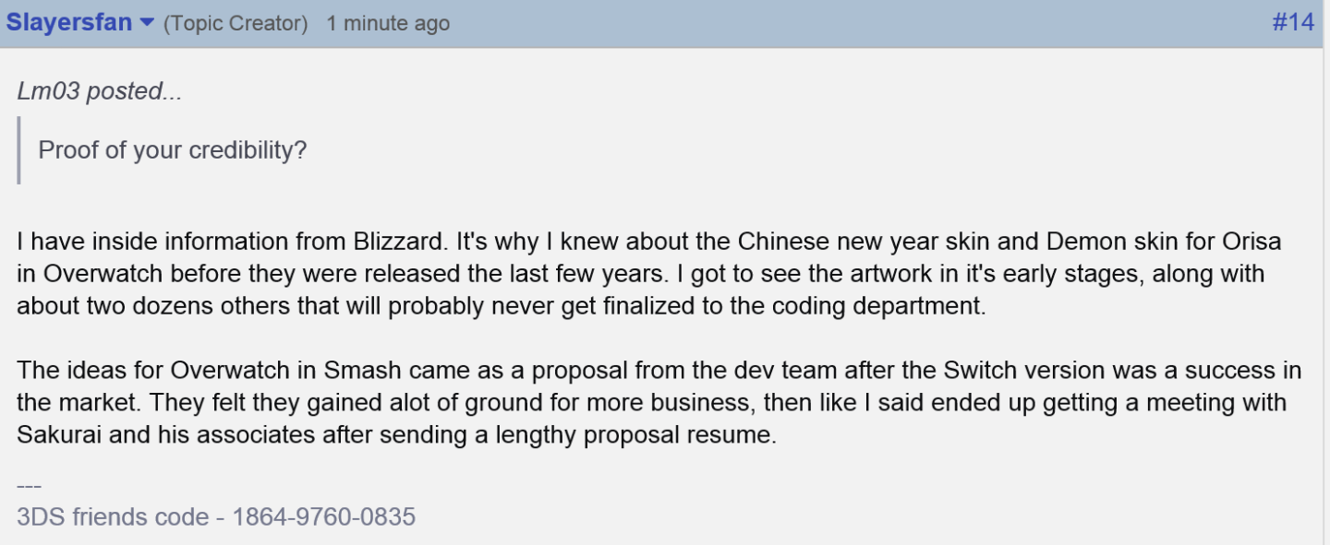Click the friend code number 1864-9760-0835
1330x545 pixels.
pos(323,516)
